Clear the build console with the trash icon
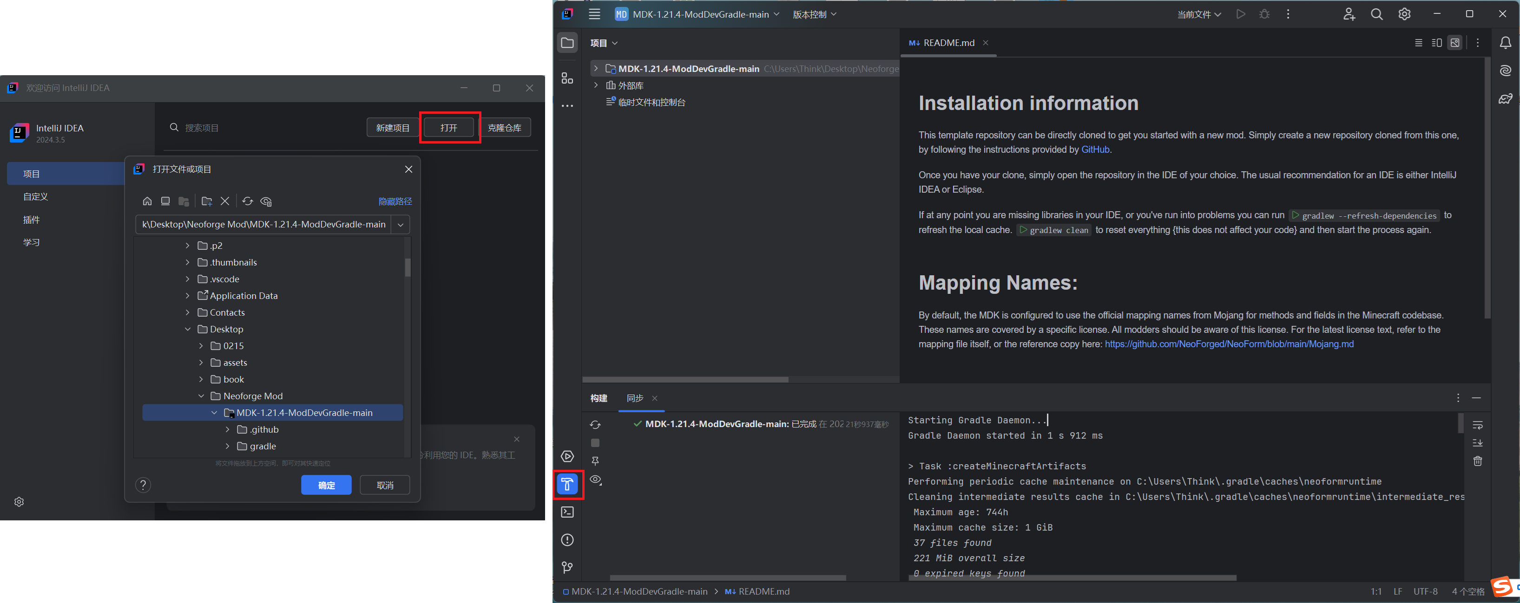The height and width of the screenshot is (603, 1520). pyautogui.click(x=1478, y=461)
